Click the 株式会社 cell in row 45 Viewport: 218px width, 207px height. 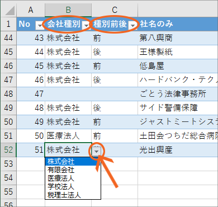68,52
